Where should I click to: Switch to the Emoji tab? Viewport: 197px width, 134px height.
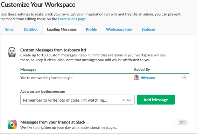10,30
